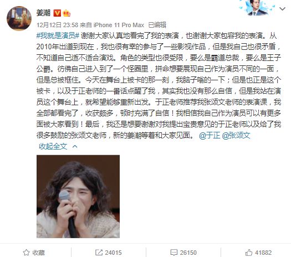Collapse post with 收起全文
Viewport: 291px width, 257px height.
(x=53, y=146)
